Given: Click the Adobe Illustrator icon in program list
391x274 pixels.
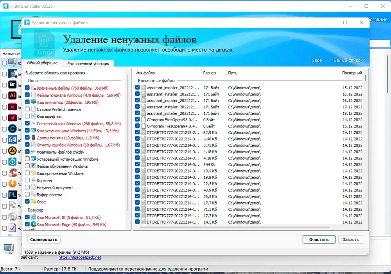Looking at the screenshot, I should [x=12, y=95].
